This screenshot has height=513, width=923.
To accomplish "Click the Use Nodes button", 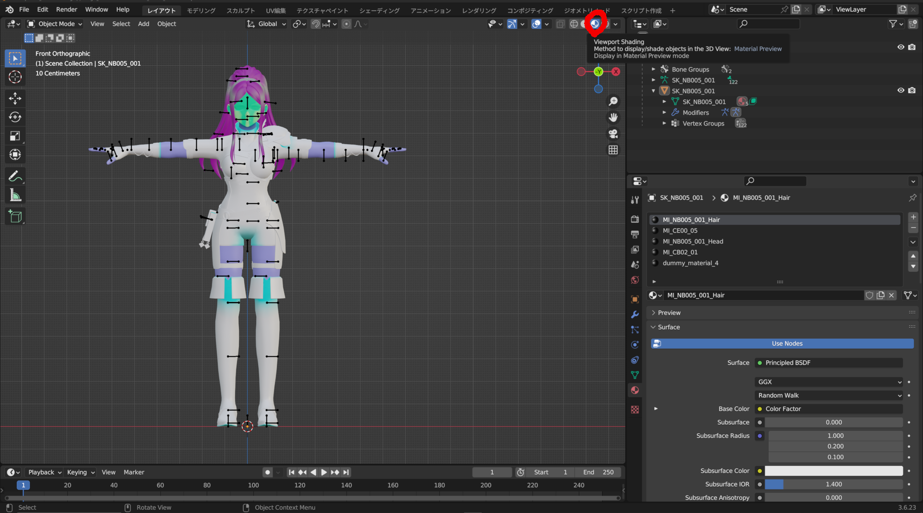I will [782, 344].
